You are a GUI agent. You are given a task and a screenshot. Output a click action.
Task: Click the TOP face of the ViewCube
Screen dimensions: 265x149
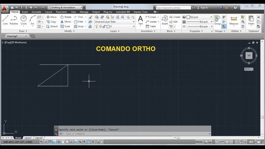pyautogui.click(x=249, y=55)
